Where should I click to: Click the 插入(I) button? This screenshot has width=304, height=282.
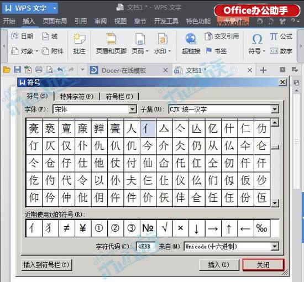point(219,265)
